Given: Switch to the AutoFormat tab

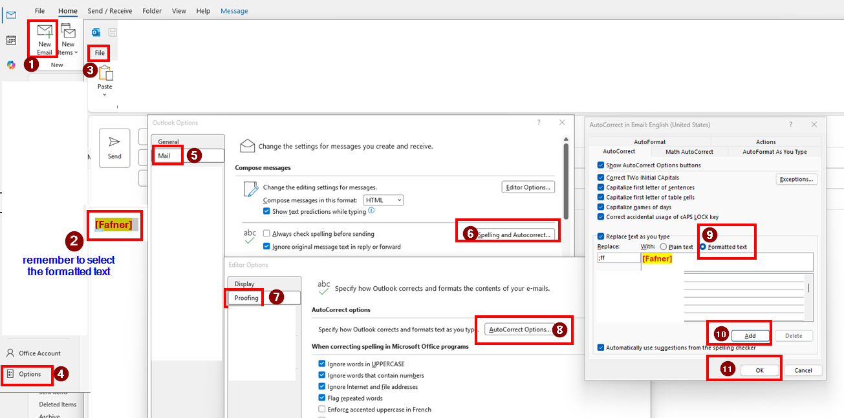Looking at the screenshot, I should (x=650, y=142).
